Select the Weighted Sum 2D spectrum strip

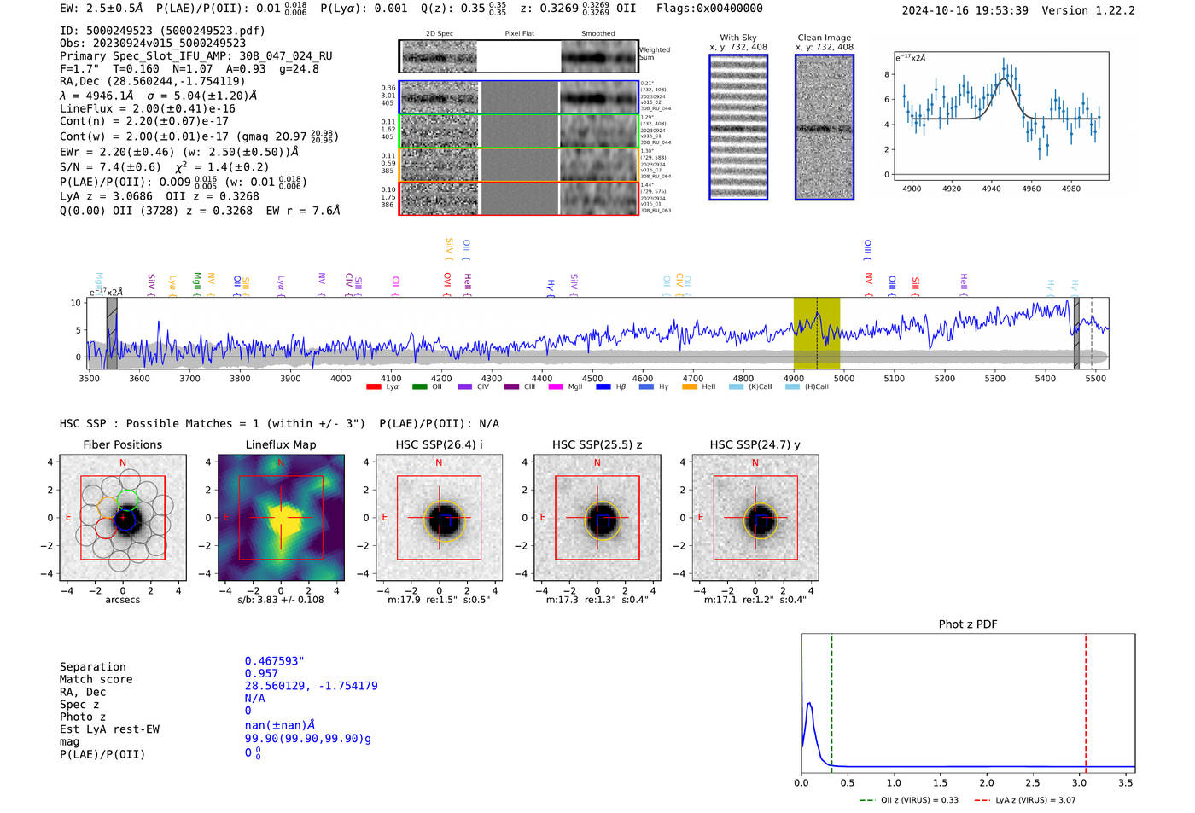click(519, 56)
